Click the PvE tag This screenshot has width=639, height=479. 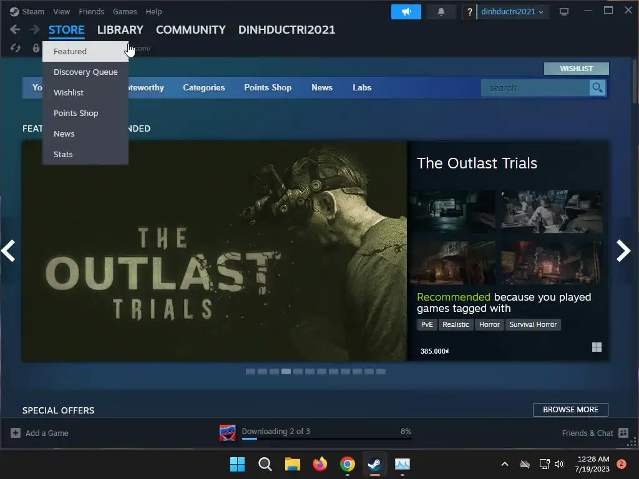[x=427, y=324]
